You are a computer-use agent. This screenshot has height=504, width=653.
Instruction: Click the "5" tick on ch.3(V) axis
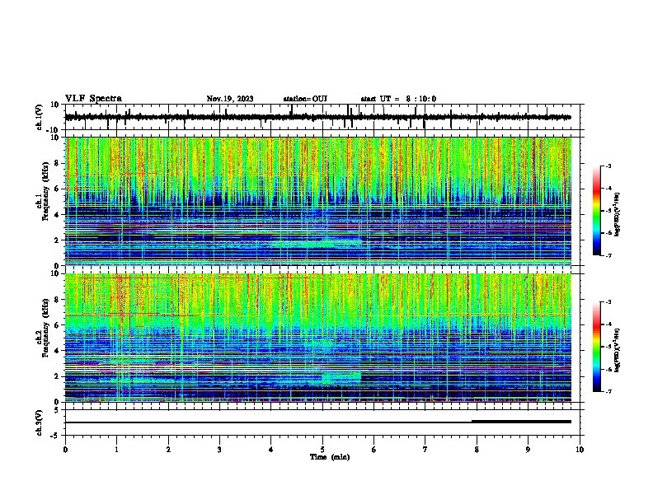click(x=58, y=409)
